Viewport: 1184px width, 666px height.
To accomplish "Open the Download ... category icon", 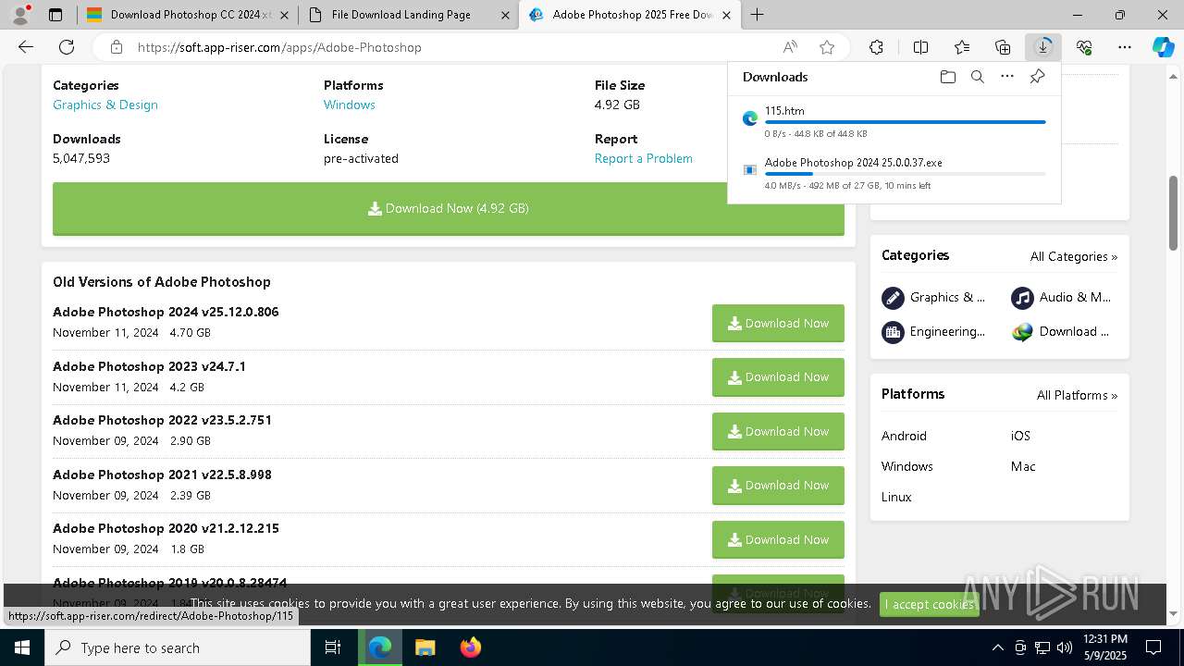I will click(1022, 331).
